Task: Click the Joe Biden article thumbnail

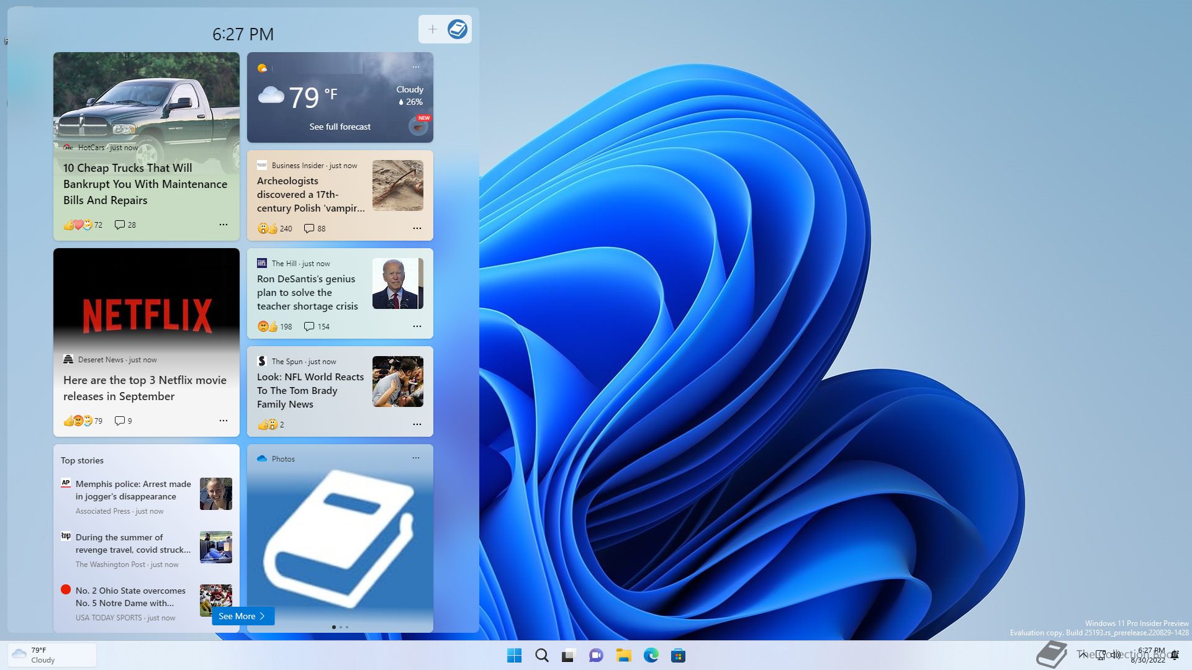Action: point(398,284)
